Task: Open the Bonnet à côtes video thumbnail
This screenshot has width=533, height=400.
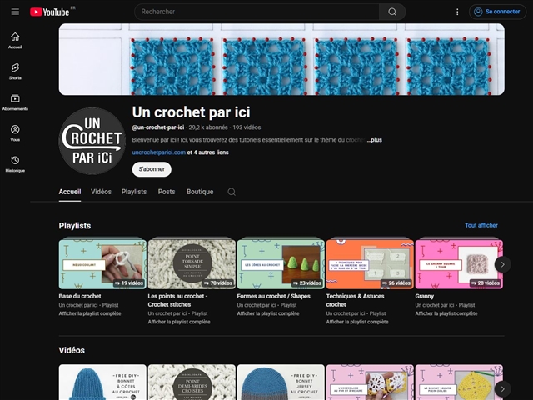Action: coord(102,382)
